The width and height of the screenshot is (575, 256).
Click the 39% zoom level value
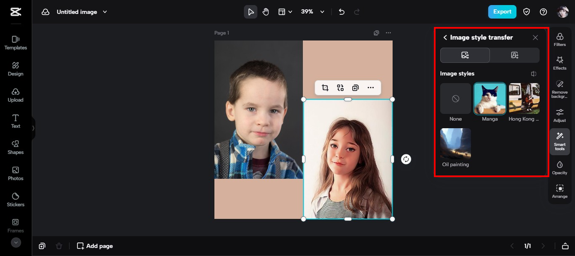[307, 12]
